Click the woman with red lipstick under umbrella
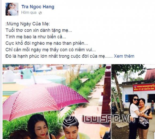The width and height of the screenshot is (155, 139). (x=38, y=127)
